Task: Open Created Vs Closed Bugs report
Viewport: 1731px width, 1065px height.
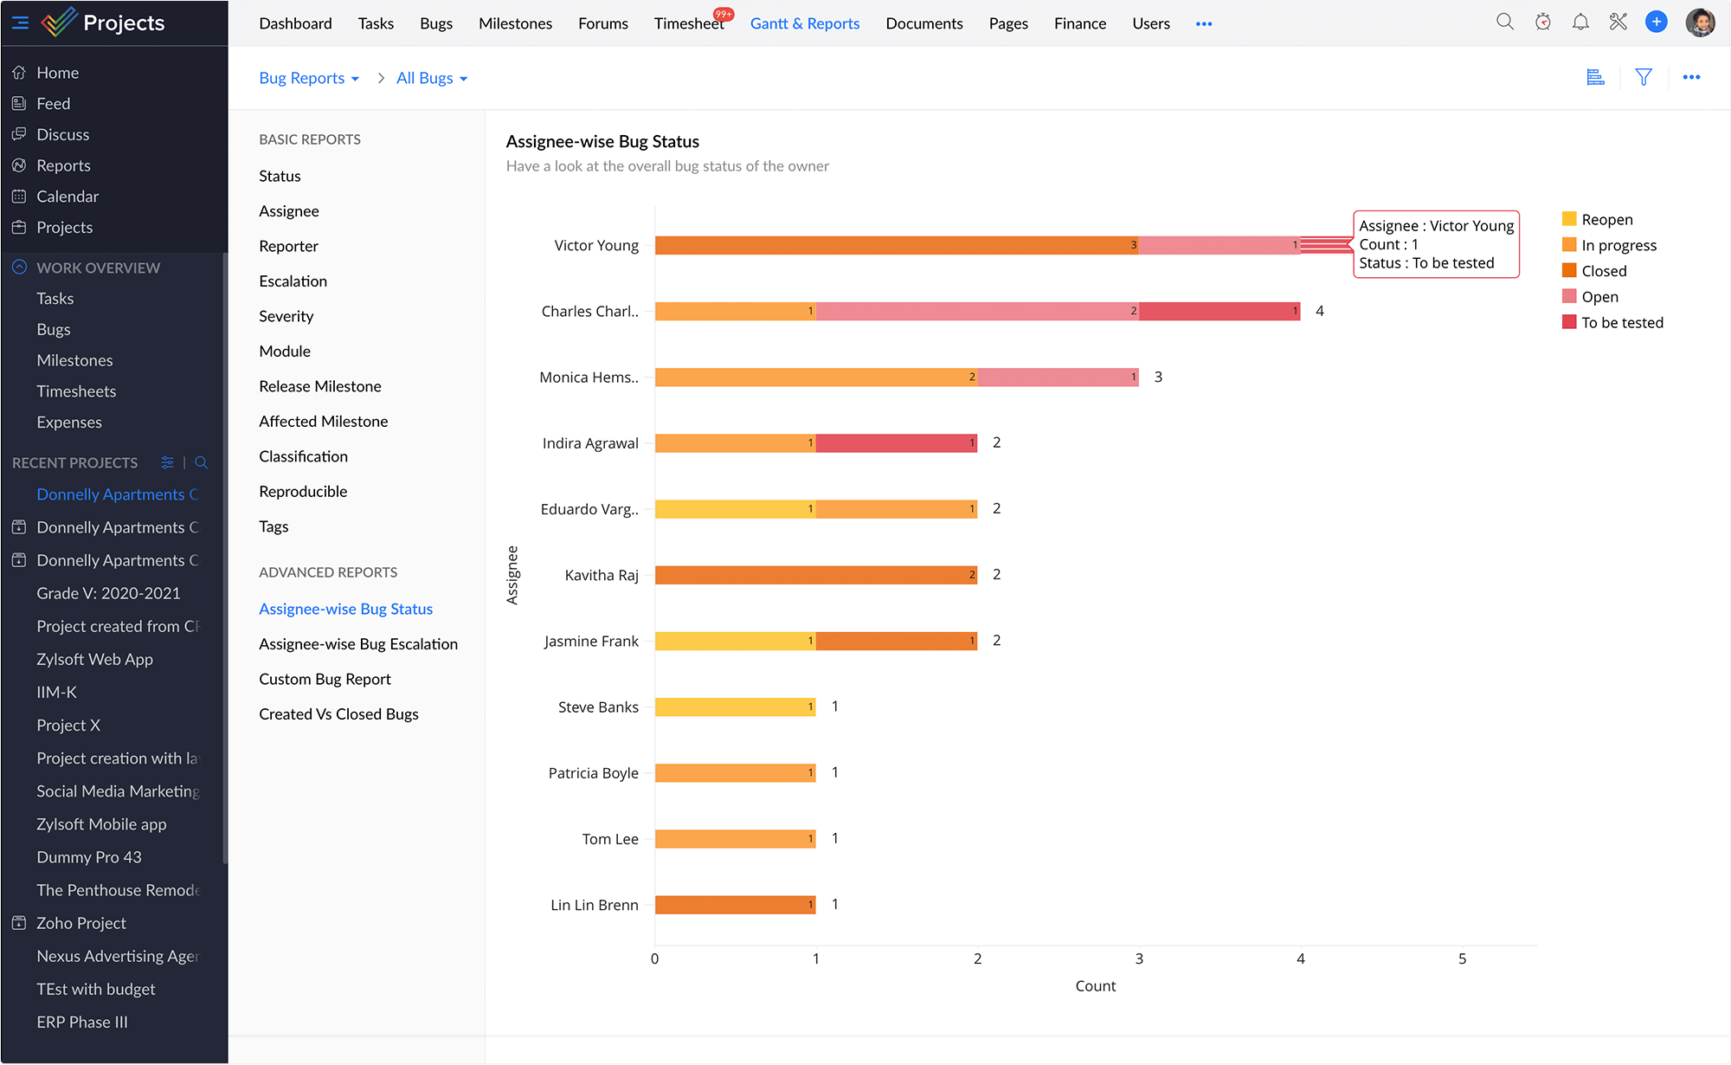Action: pos(338,714)
